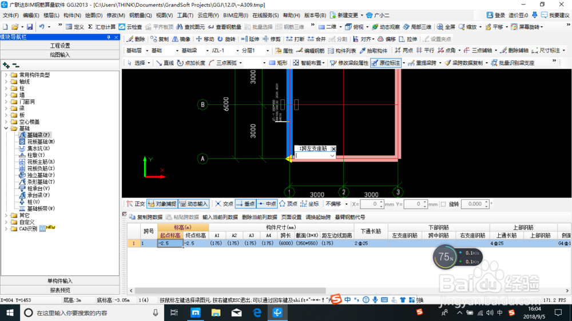Select the 修剪 trim tool

[271, 39]
